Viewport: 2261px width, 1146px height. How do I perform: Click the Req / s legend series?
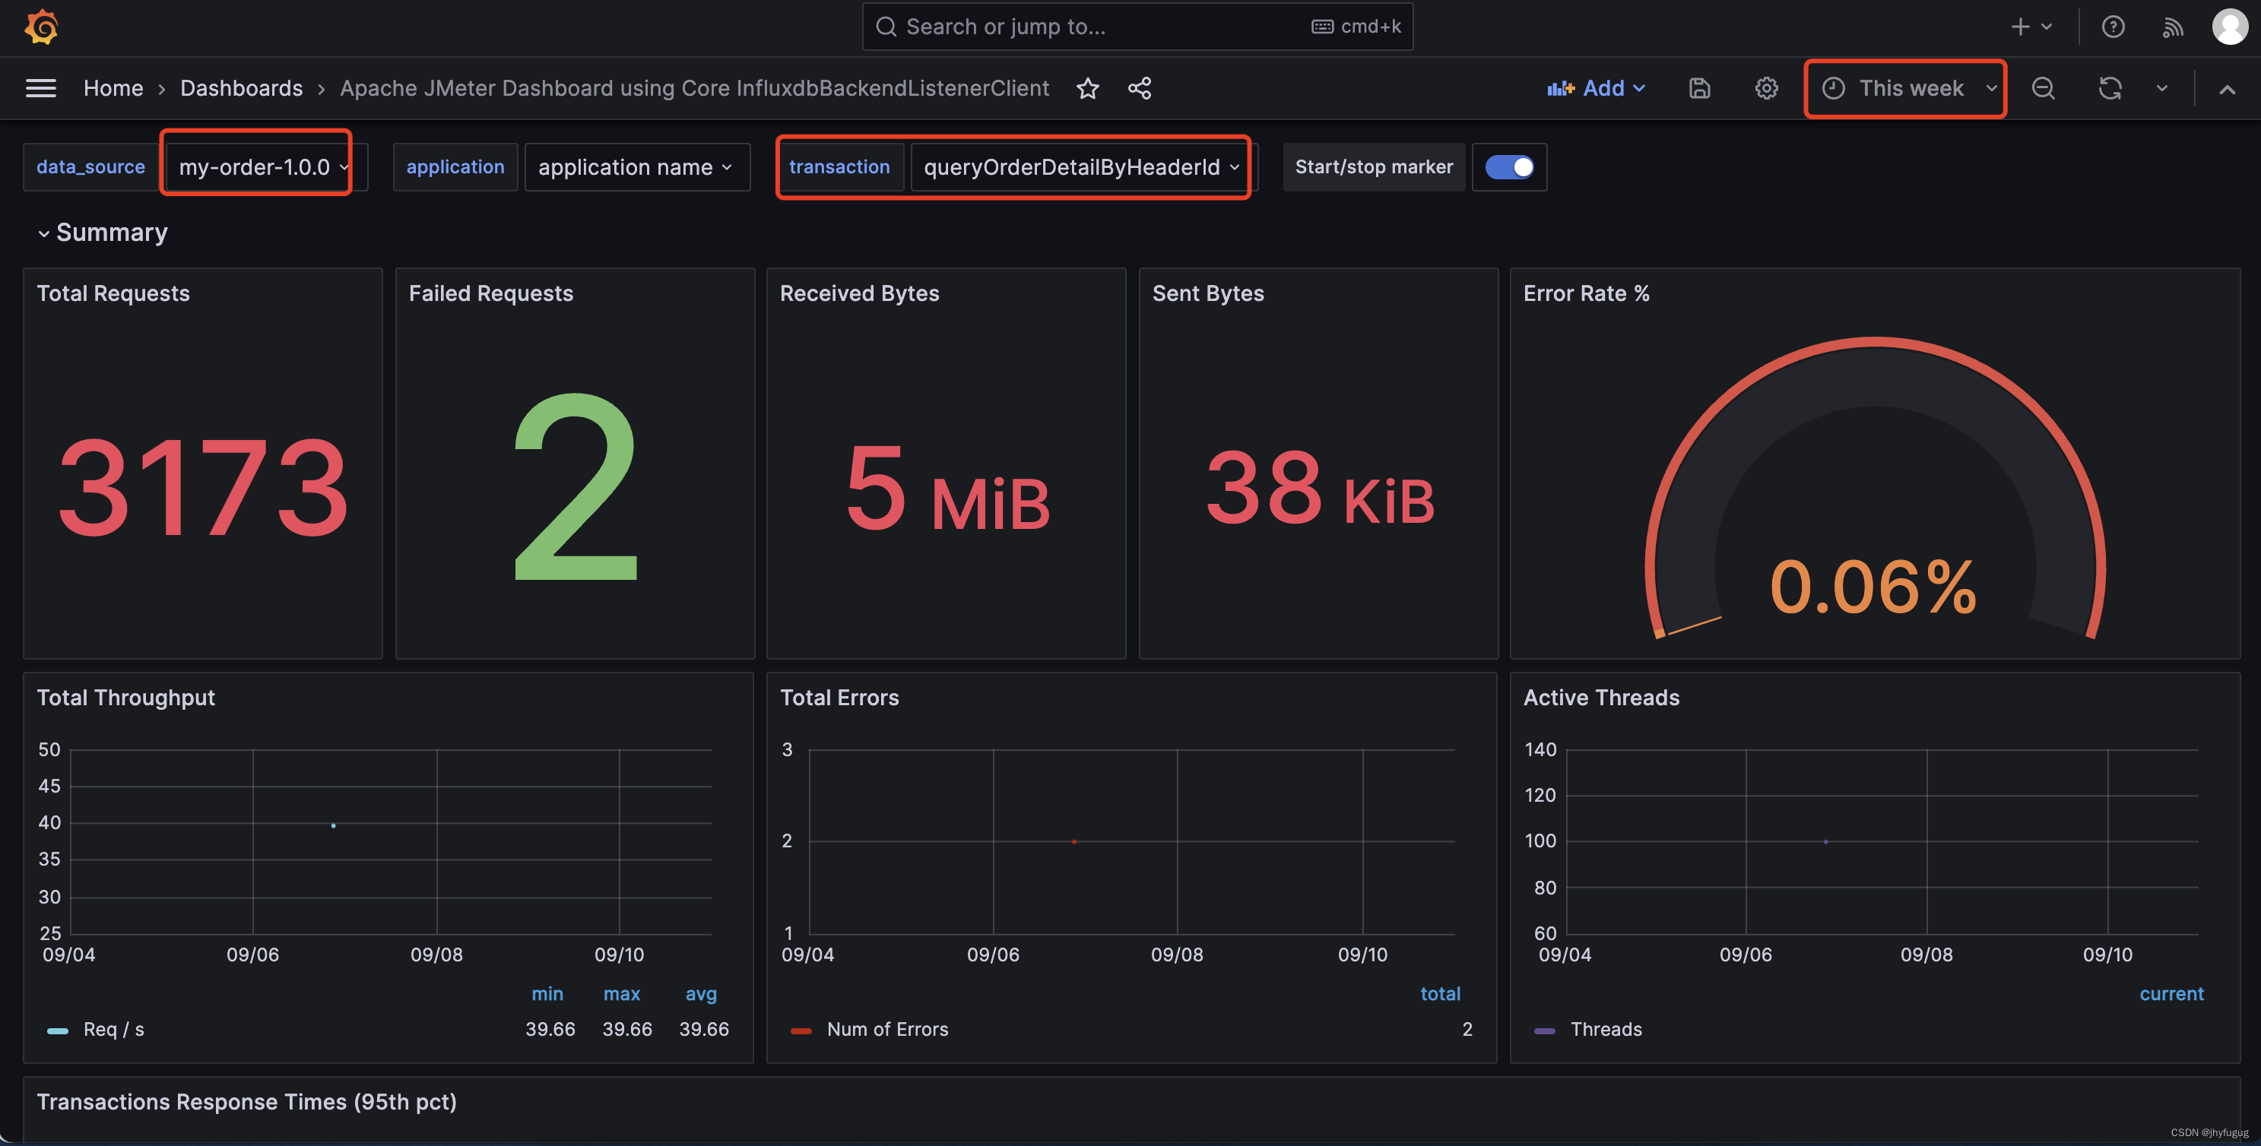pyautogui.click(x=113, y=1029)
